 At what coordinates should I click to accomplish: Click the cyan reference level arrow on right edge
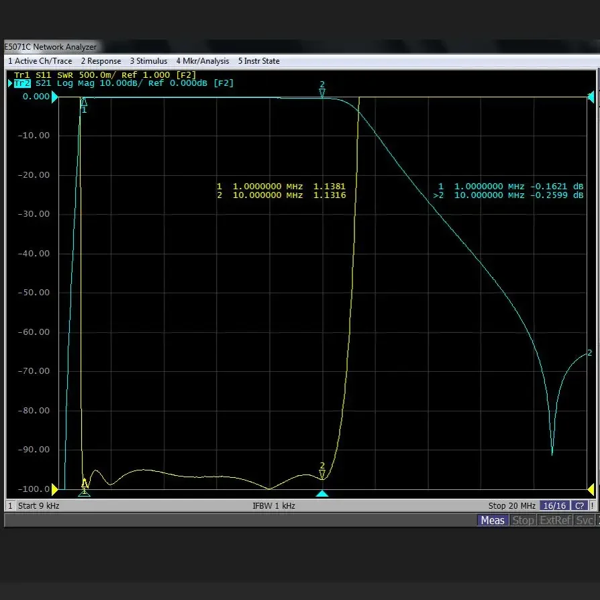pos(591,97)
